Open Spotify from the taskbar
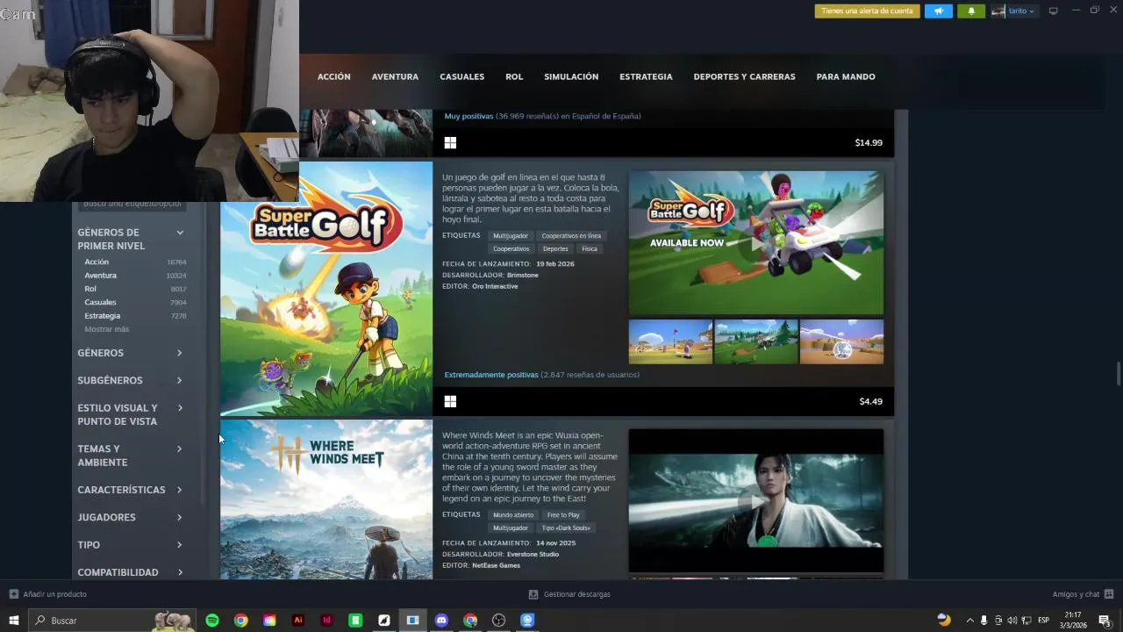Image resolution: width=1123 pixels, height=632 pixels. (x=212, y=621)
